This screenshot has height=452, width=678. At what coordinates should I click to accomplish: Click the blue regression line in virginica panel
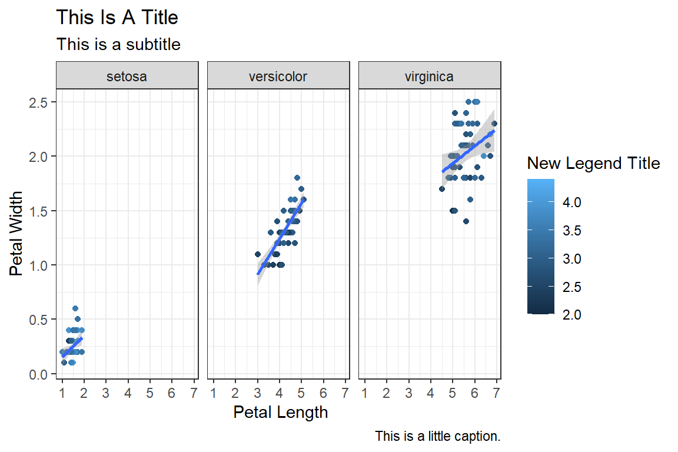click(468, 152)
